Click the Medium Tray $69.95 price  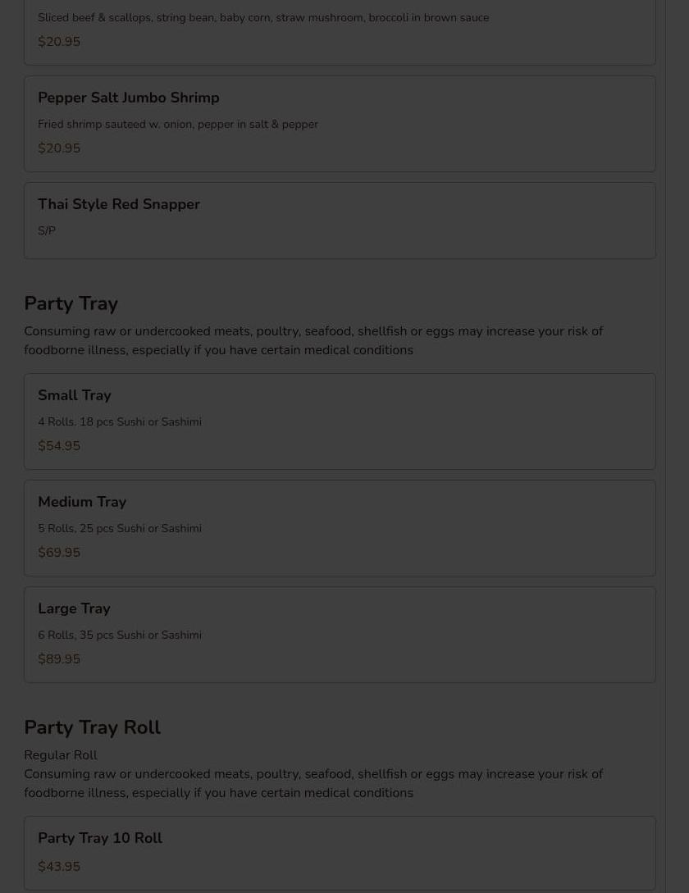[59, 553]
